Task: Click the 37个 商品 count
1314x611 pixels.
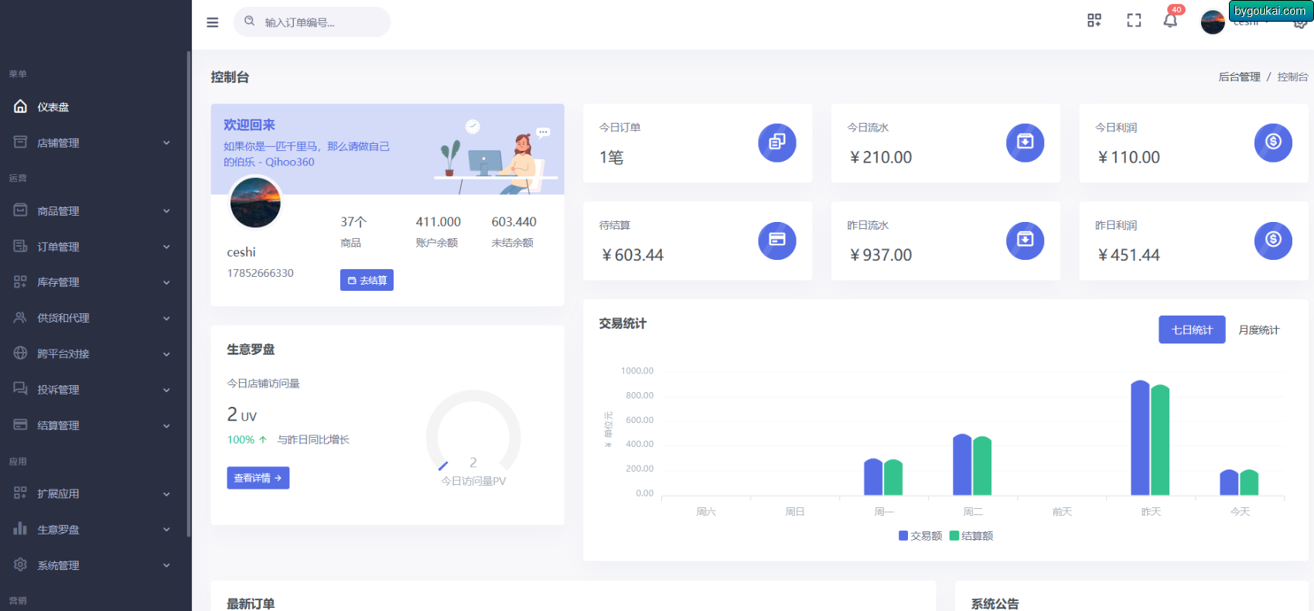Action: click(353, 222)
